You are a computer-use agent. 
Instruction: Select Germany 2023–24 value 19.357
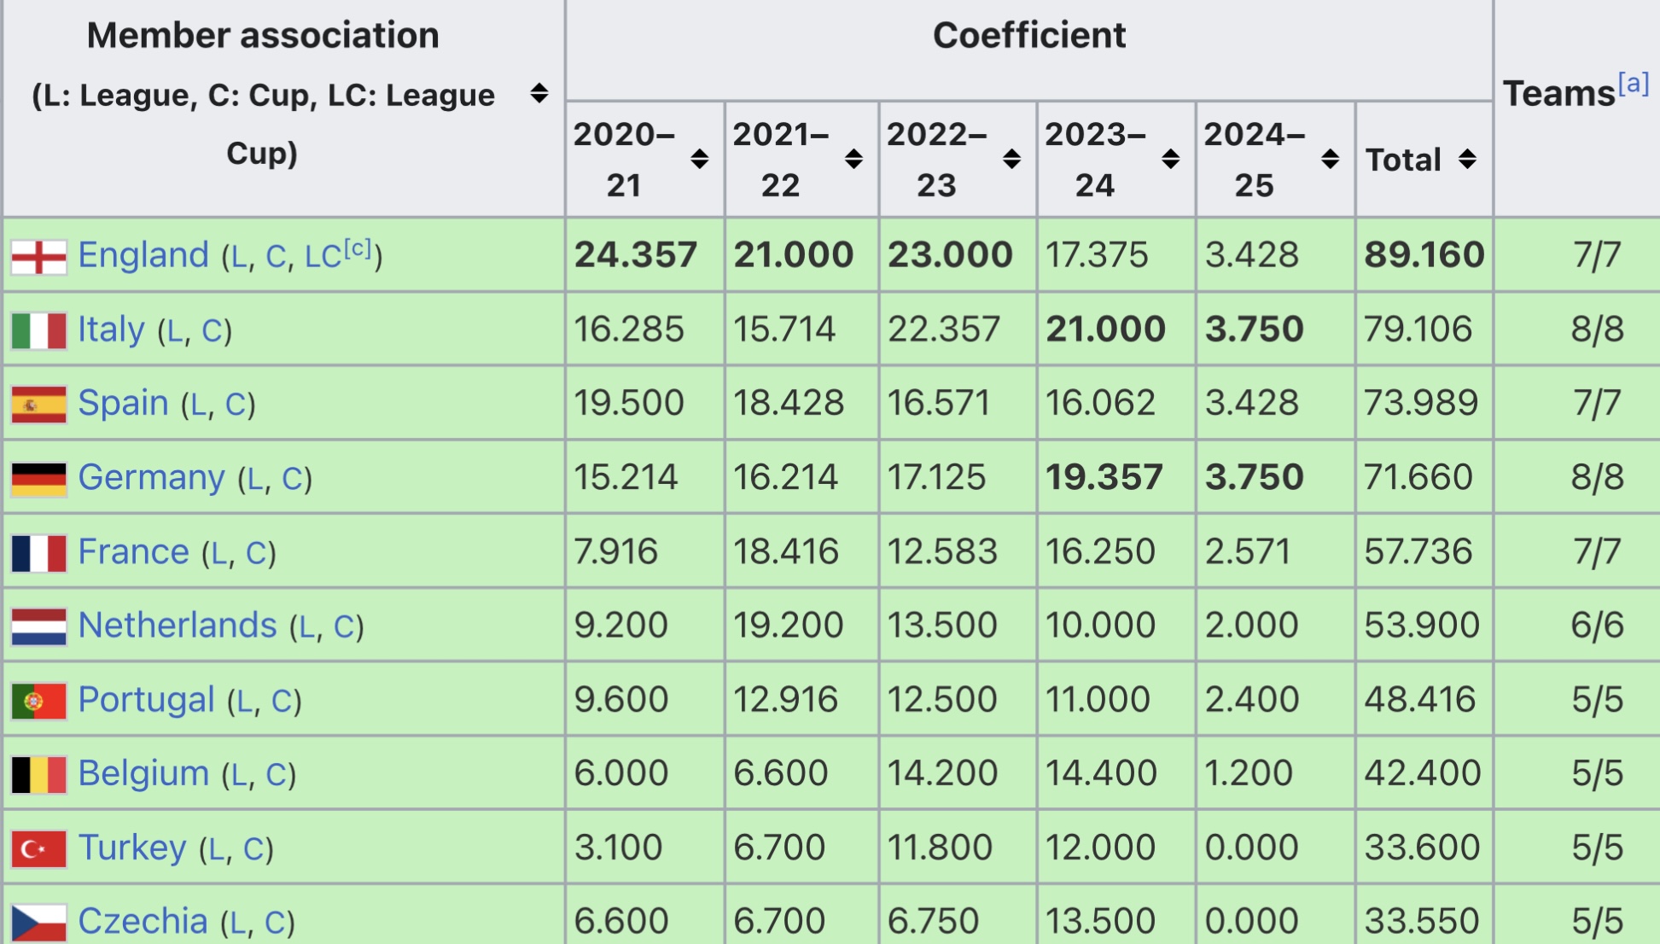pos(1104,476)
